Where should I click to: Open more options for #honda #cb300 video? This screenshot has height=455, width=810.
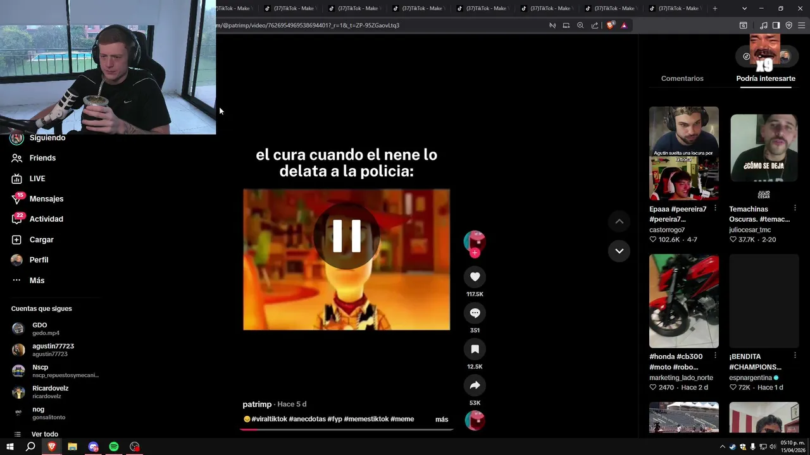coord(715,356)
